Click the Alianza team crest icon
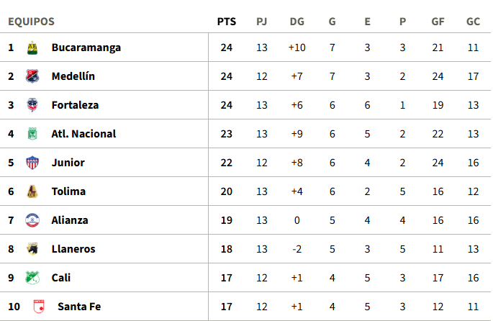 (x=32, y=220)
